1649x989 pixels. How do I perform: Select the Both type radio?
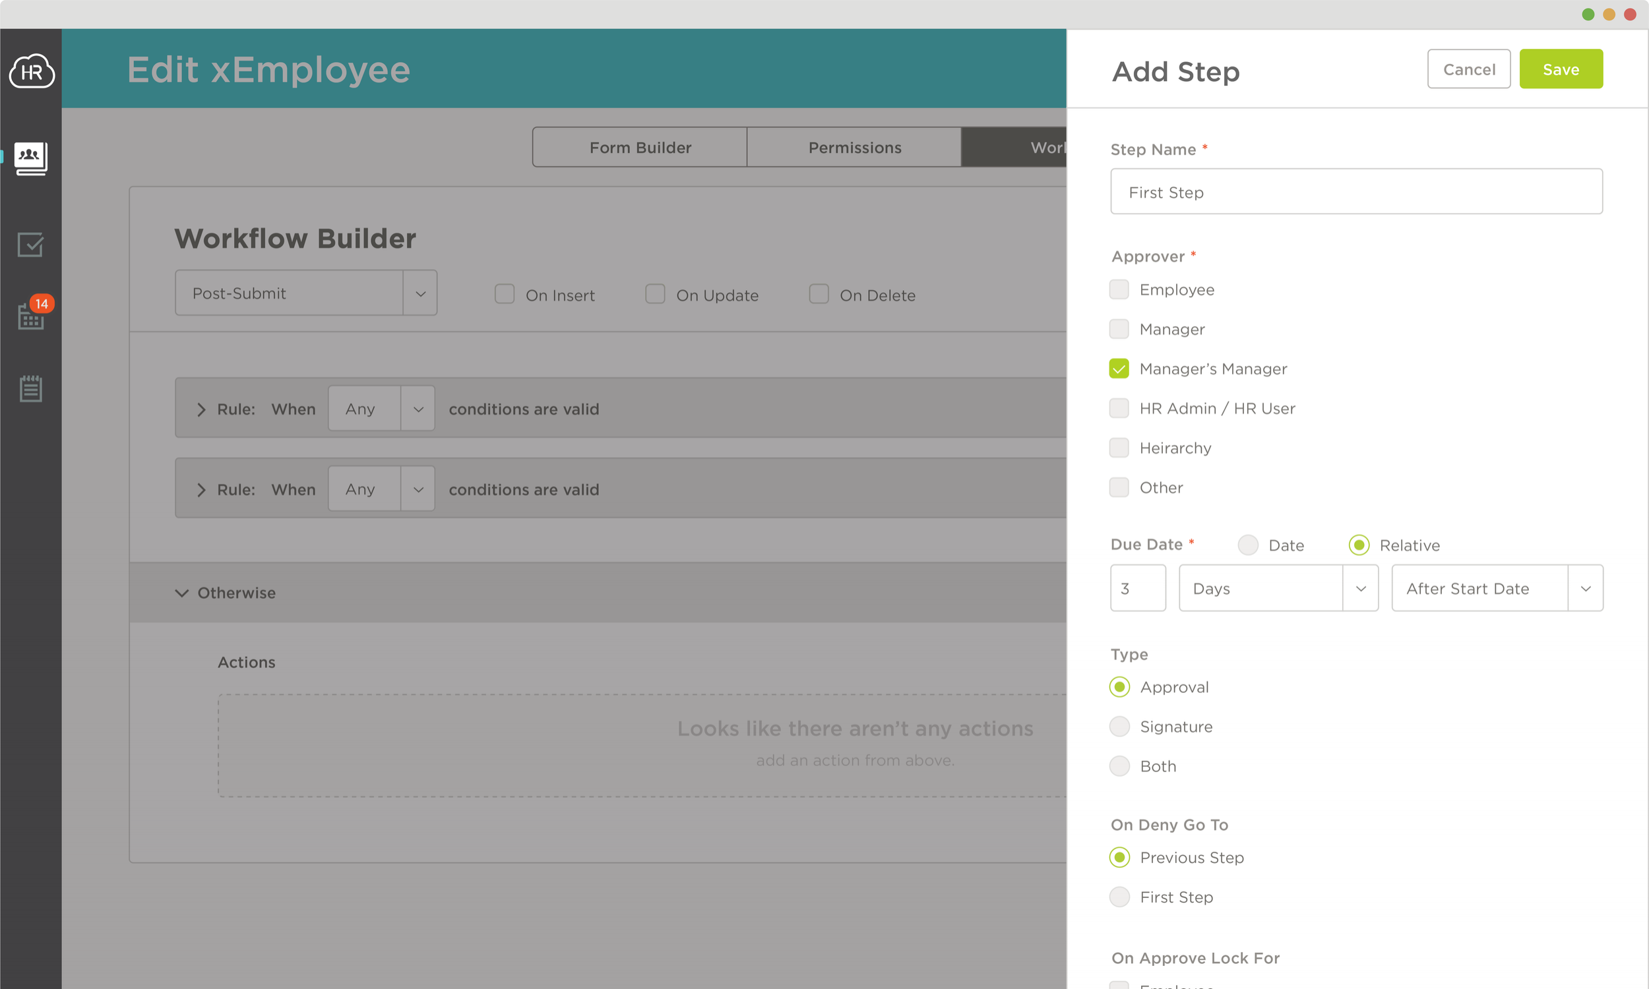click(1120, 765)
